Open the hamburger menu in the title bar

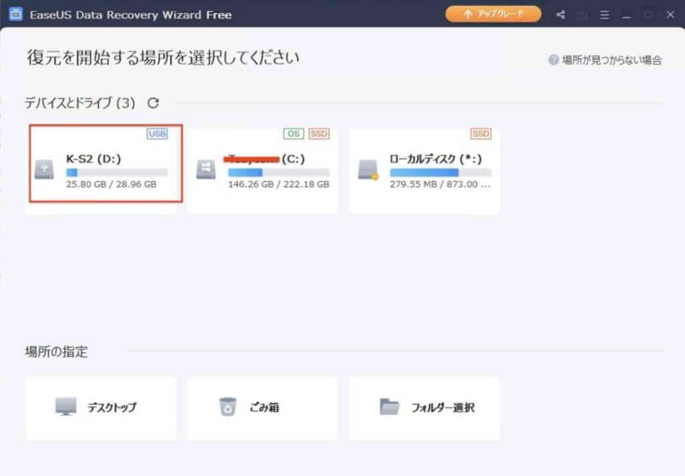tap(603, 14)
